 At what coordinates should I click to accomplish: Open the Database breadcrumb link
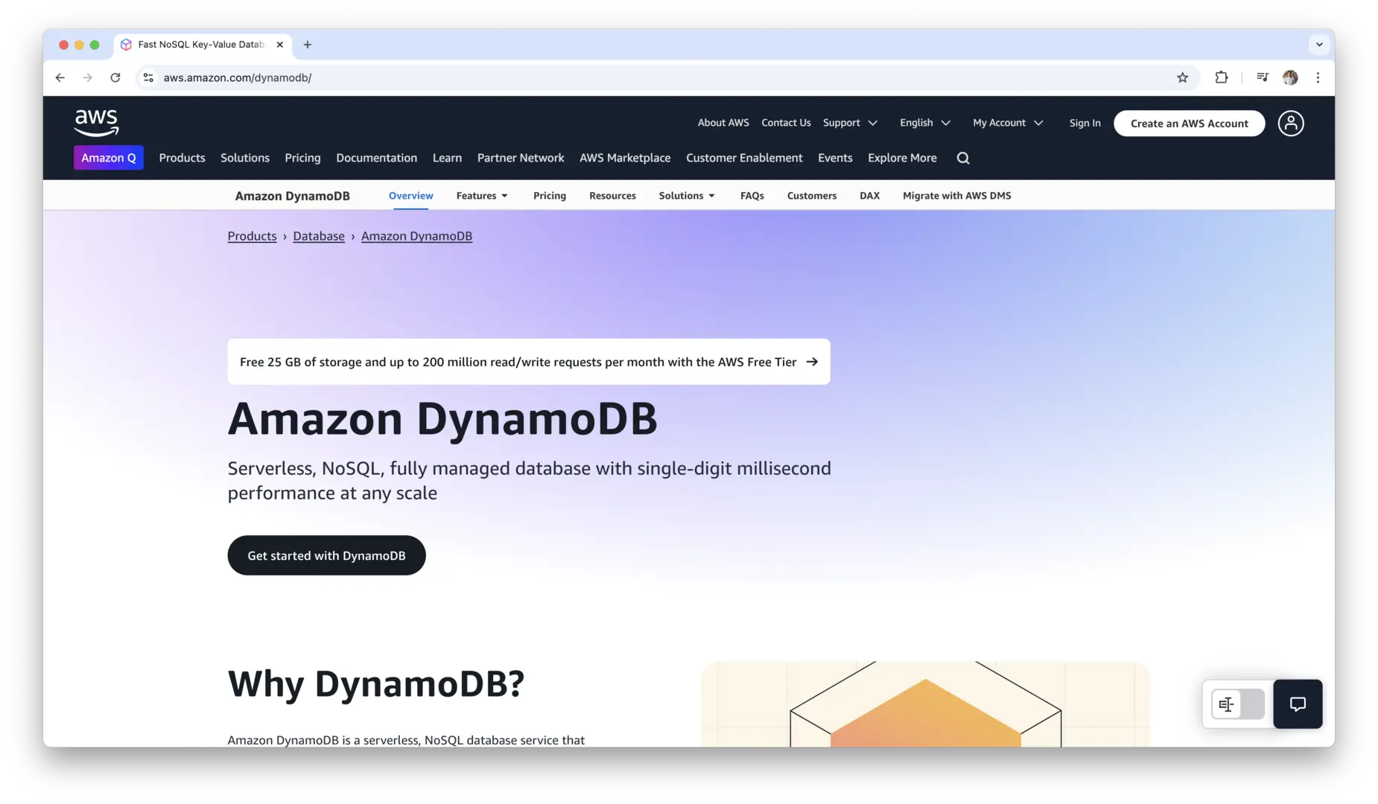(x=319, y=236)
